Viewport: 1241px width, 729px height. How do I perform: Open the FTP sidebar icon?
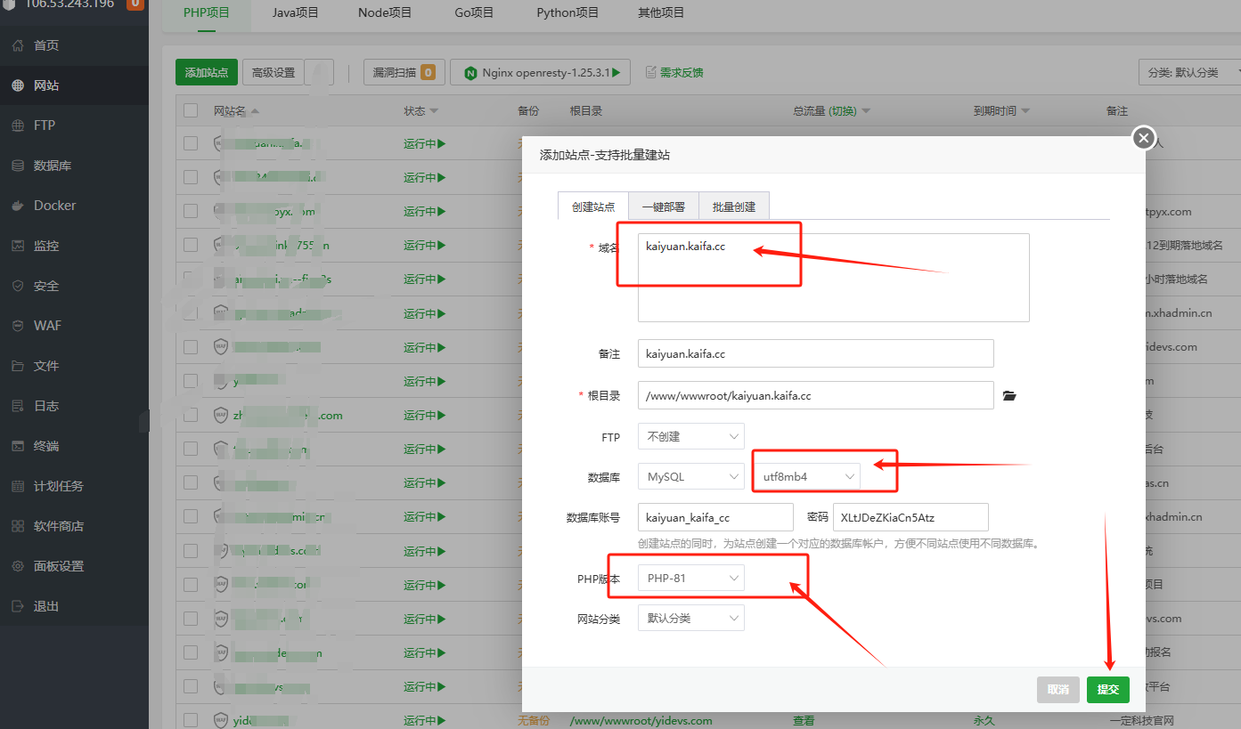(18, 126)
